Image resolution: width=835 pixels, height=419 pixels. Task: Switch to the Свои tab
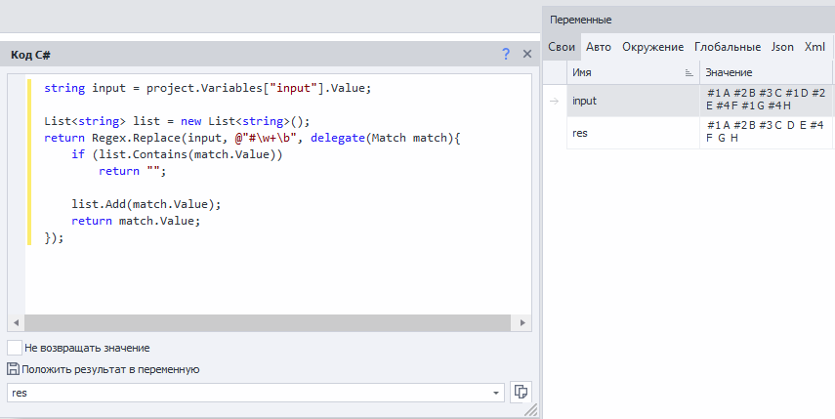(x=562, y=47)
